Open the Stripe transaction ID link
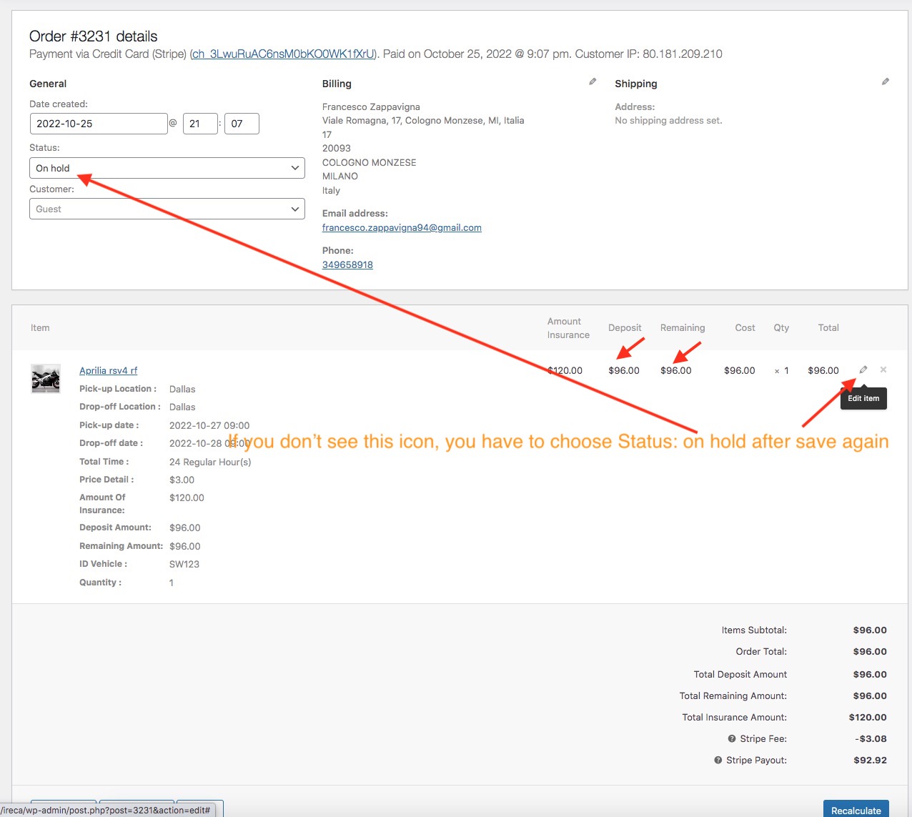The image size is (912, 817). pos(283,54)
